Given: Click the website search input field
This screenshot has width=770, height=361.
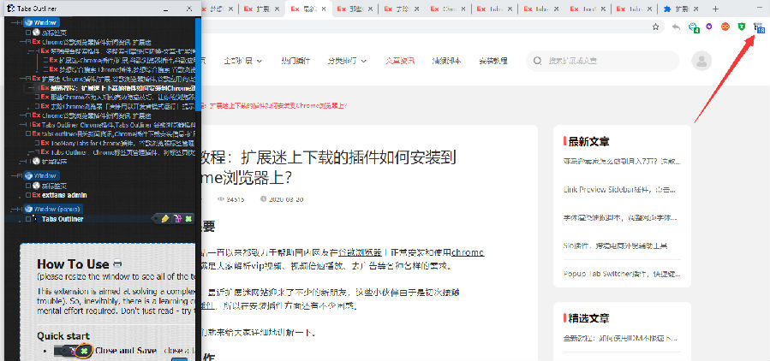Looking at the screenshot, I should coord(608,61).
